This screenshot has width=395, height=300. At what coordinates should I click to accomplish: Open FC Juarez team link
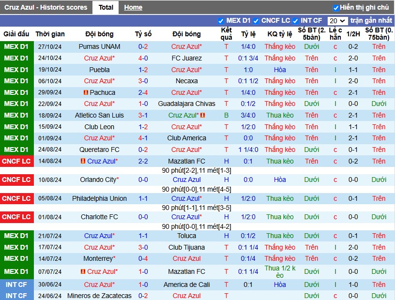[187, 58]
